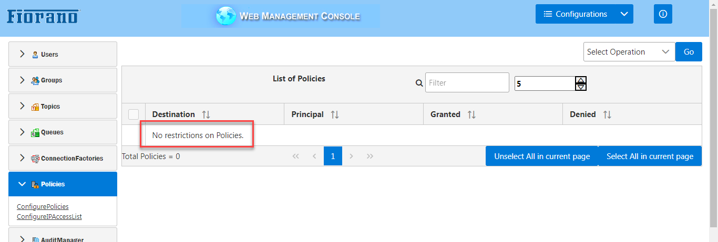Expand the Users section
This screenshot has height=242, width=718.
tap(63, 54)
